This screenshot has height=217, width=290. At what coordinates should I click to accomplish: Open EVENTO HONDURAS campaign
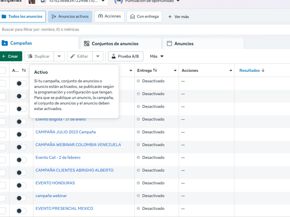pyautogui.click(x=55, y=183)
